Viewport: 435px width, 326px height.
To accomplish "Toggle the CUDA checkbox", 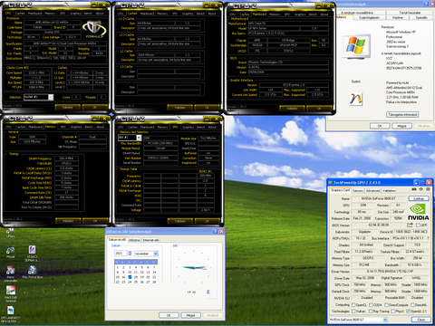I will point(371,305).
